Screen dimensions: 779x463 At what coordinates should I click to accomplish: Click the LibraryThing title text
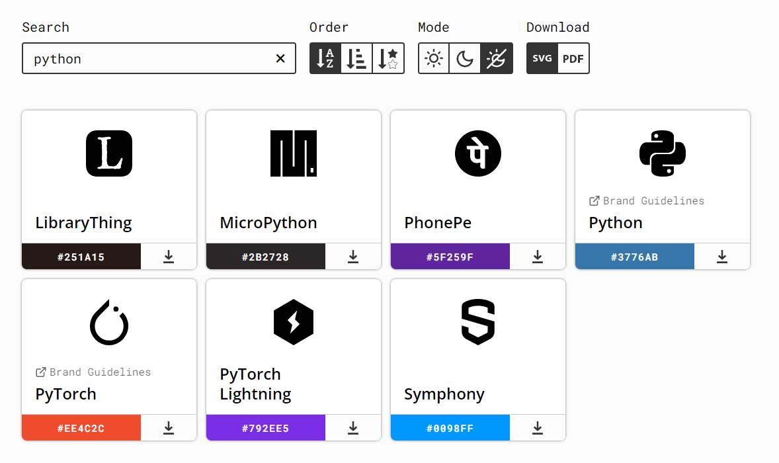coord(83,223)
